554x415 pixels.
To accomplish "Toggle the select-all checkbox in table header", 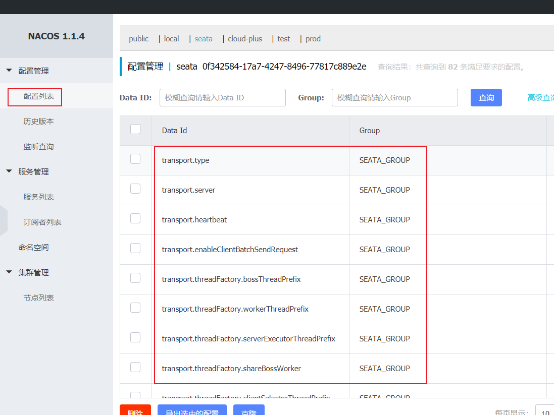I will [135, 129].
